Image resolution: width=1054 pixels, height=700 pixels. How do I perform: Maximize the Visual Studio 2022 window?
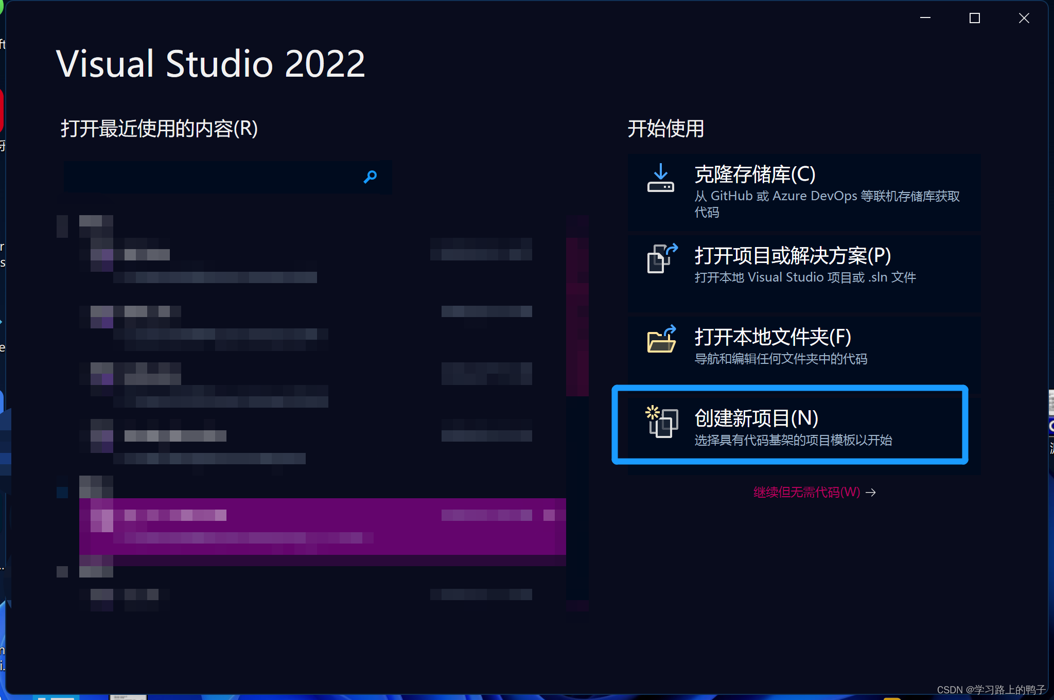[x=974, y=19]
